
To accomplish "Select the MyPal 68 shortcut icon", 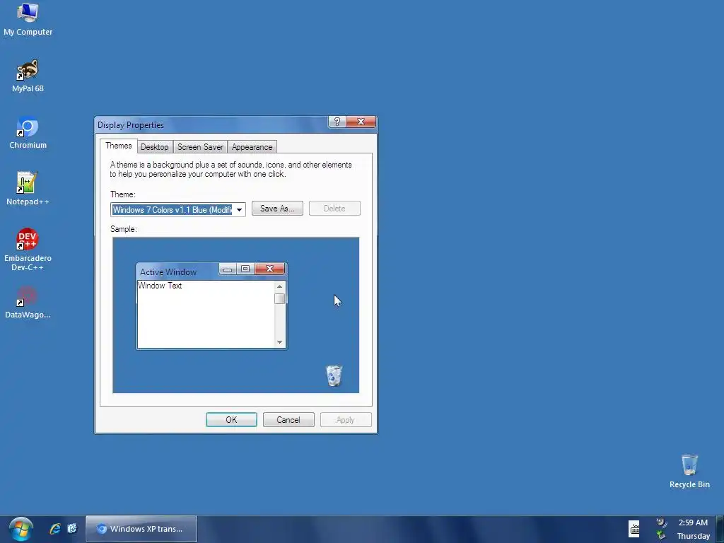I will click(28, 76).
